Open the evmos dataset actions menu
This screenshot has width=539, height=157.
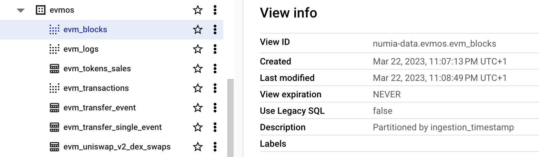coord(215,10)
